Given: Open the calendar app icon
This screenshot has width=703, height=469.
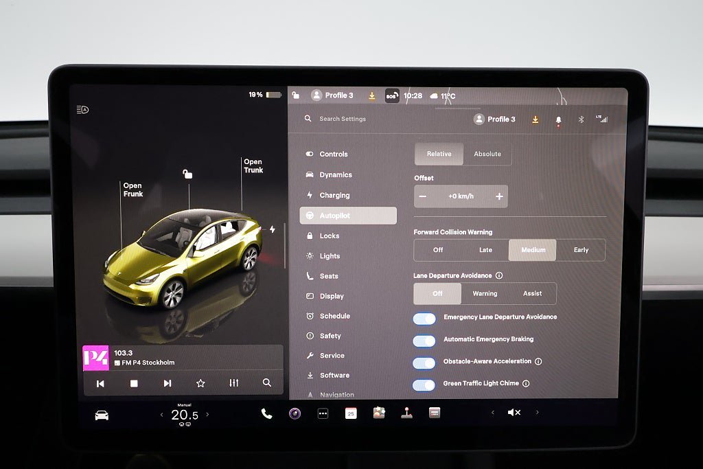Looking at the screenshot, I should click(351, 413).
